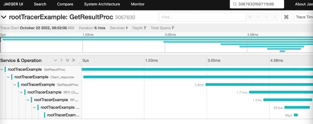Clear the find box with X icon
This screenshot has width=313, height=124.
274,17
